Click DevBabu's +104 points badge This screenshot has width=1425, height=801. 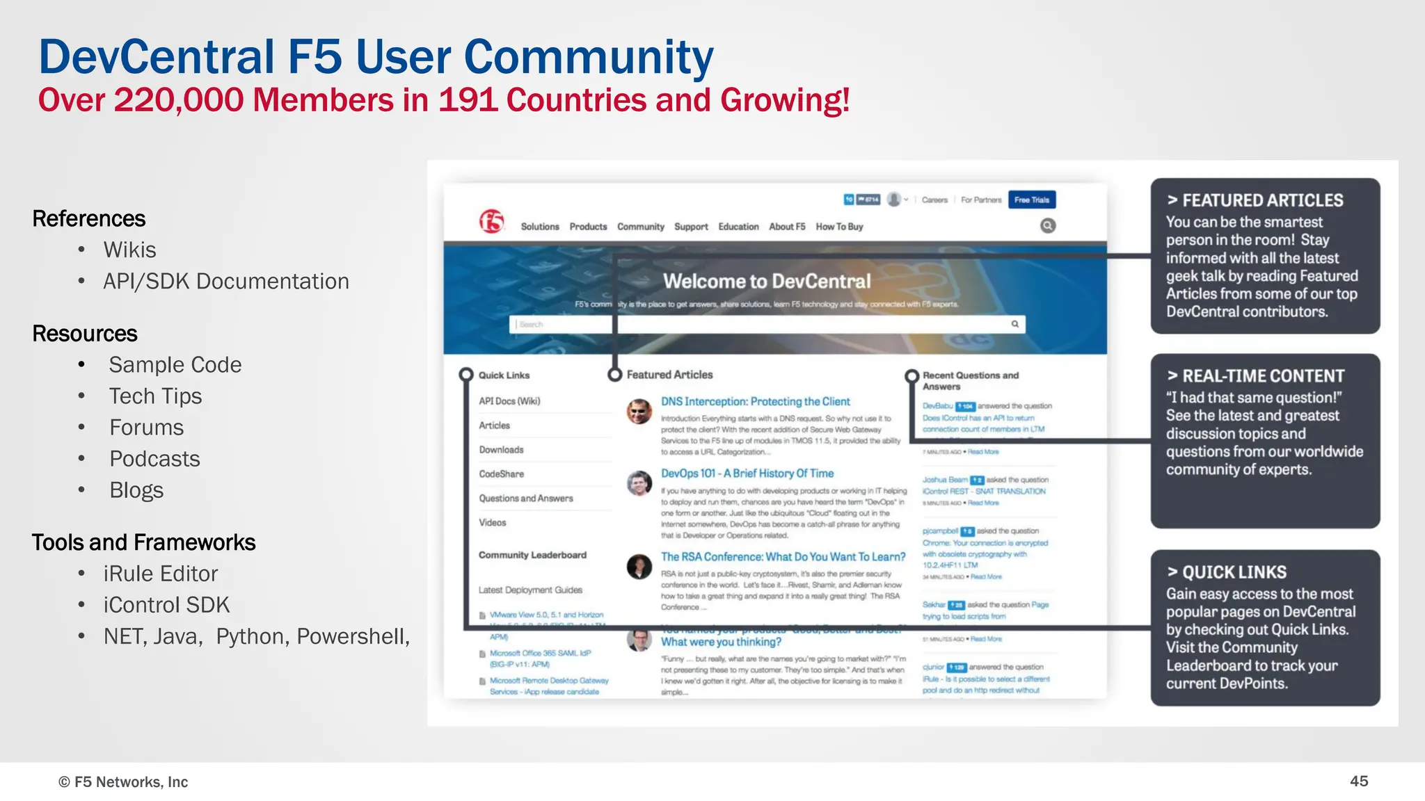[965, 406]
